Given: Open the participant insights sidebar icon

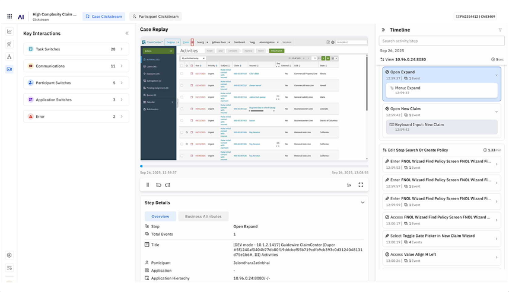Looking at the screenshot, I should [9, 44].
